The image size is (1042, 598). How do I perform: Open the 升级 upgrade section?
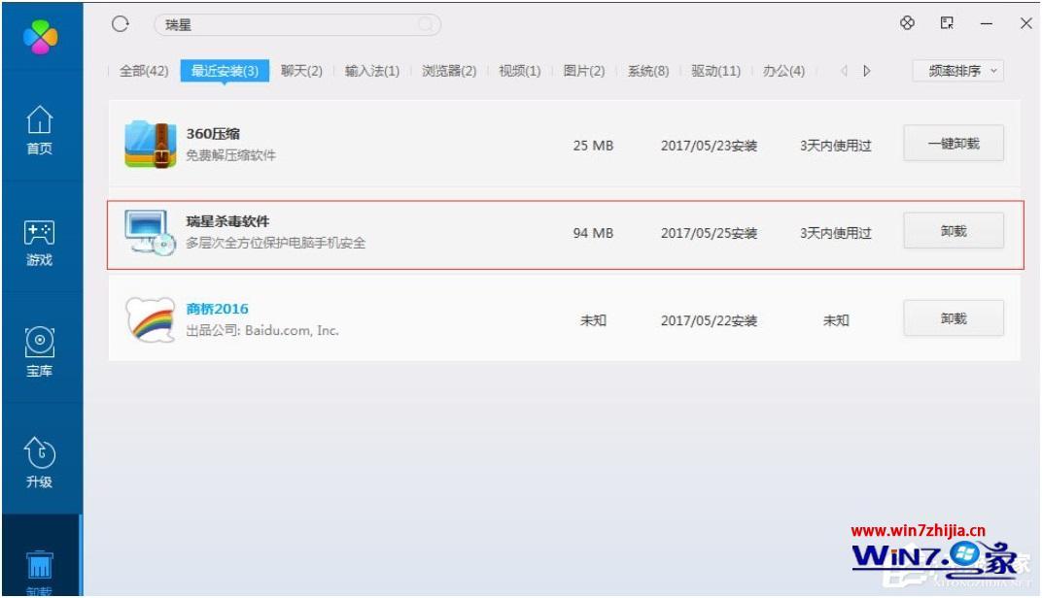pyautogui.click(x=39, y=463)
